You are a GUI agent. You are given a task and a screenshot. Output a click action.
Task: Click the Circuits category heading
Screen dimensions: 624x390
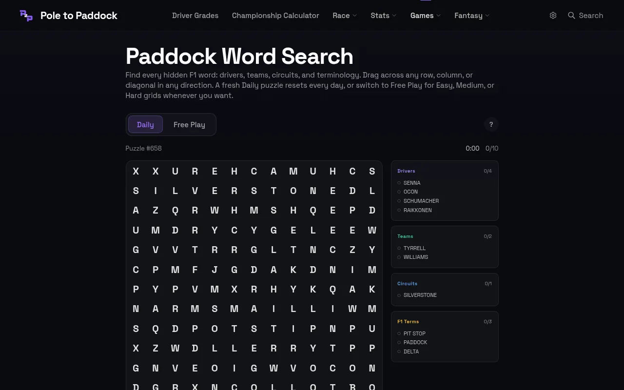click(x=407, y=283)
